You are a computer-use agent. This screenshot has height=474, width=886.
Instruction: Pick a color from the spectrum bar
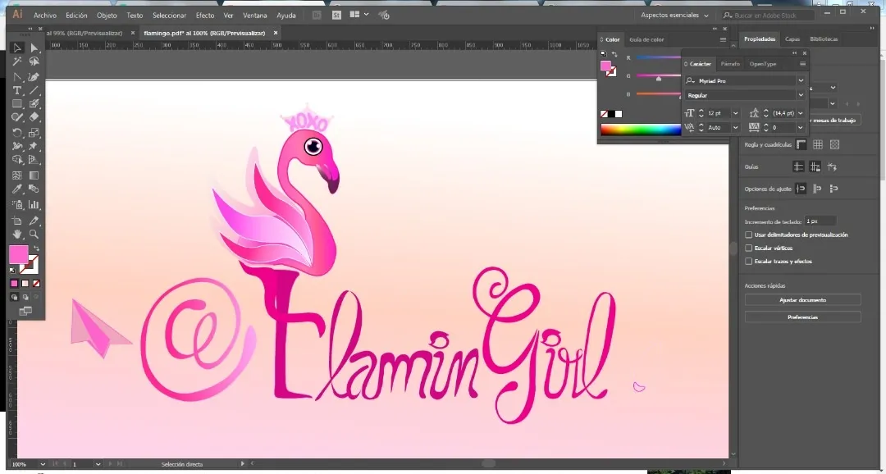coord(641,130)
